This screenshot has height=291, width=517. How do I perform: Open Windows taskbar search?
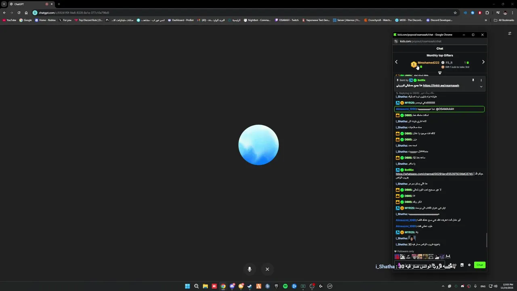click(x=196, y=286)
